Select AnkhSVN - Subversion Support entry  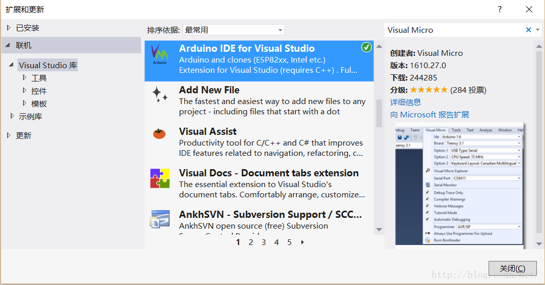click(259, 221)
